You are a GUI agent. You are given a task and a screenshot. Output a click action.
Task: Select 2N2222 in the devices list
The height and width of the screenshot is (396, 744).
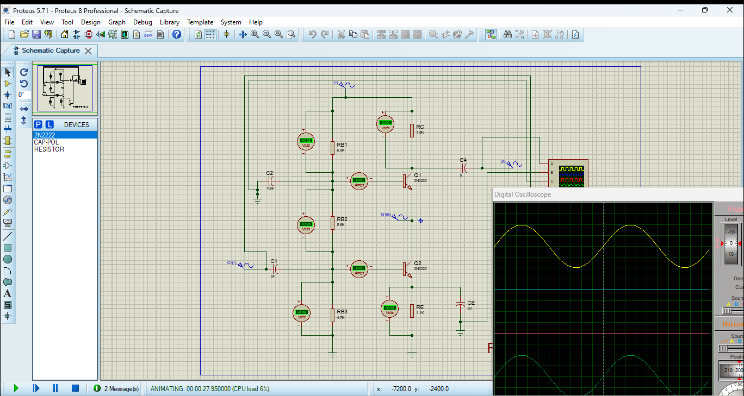coord(65,135)
